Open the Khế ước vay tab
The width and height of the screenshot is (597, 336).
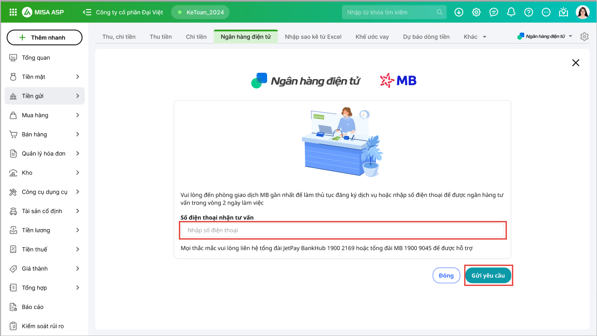(372, 37)
